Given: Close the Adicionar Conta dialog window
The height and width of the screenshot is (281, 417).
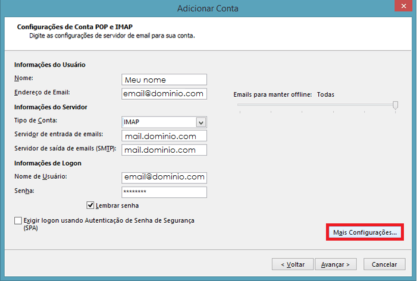Looking at the screenshot, I should pos(403,7).
